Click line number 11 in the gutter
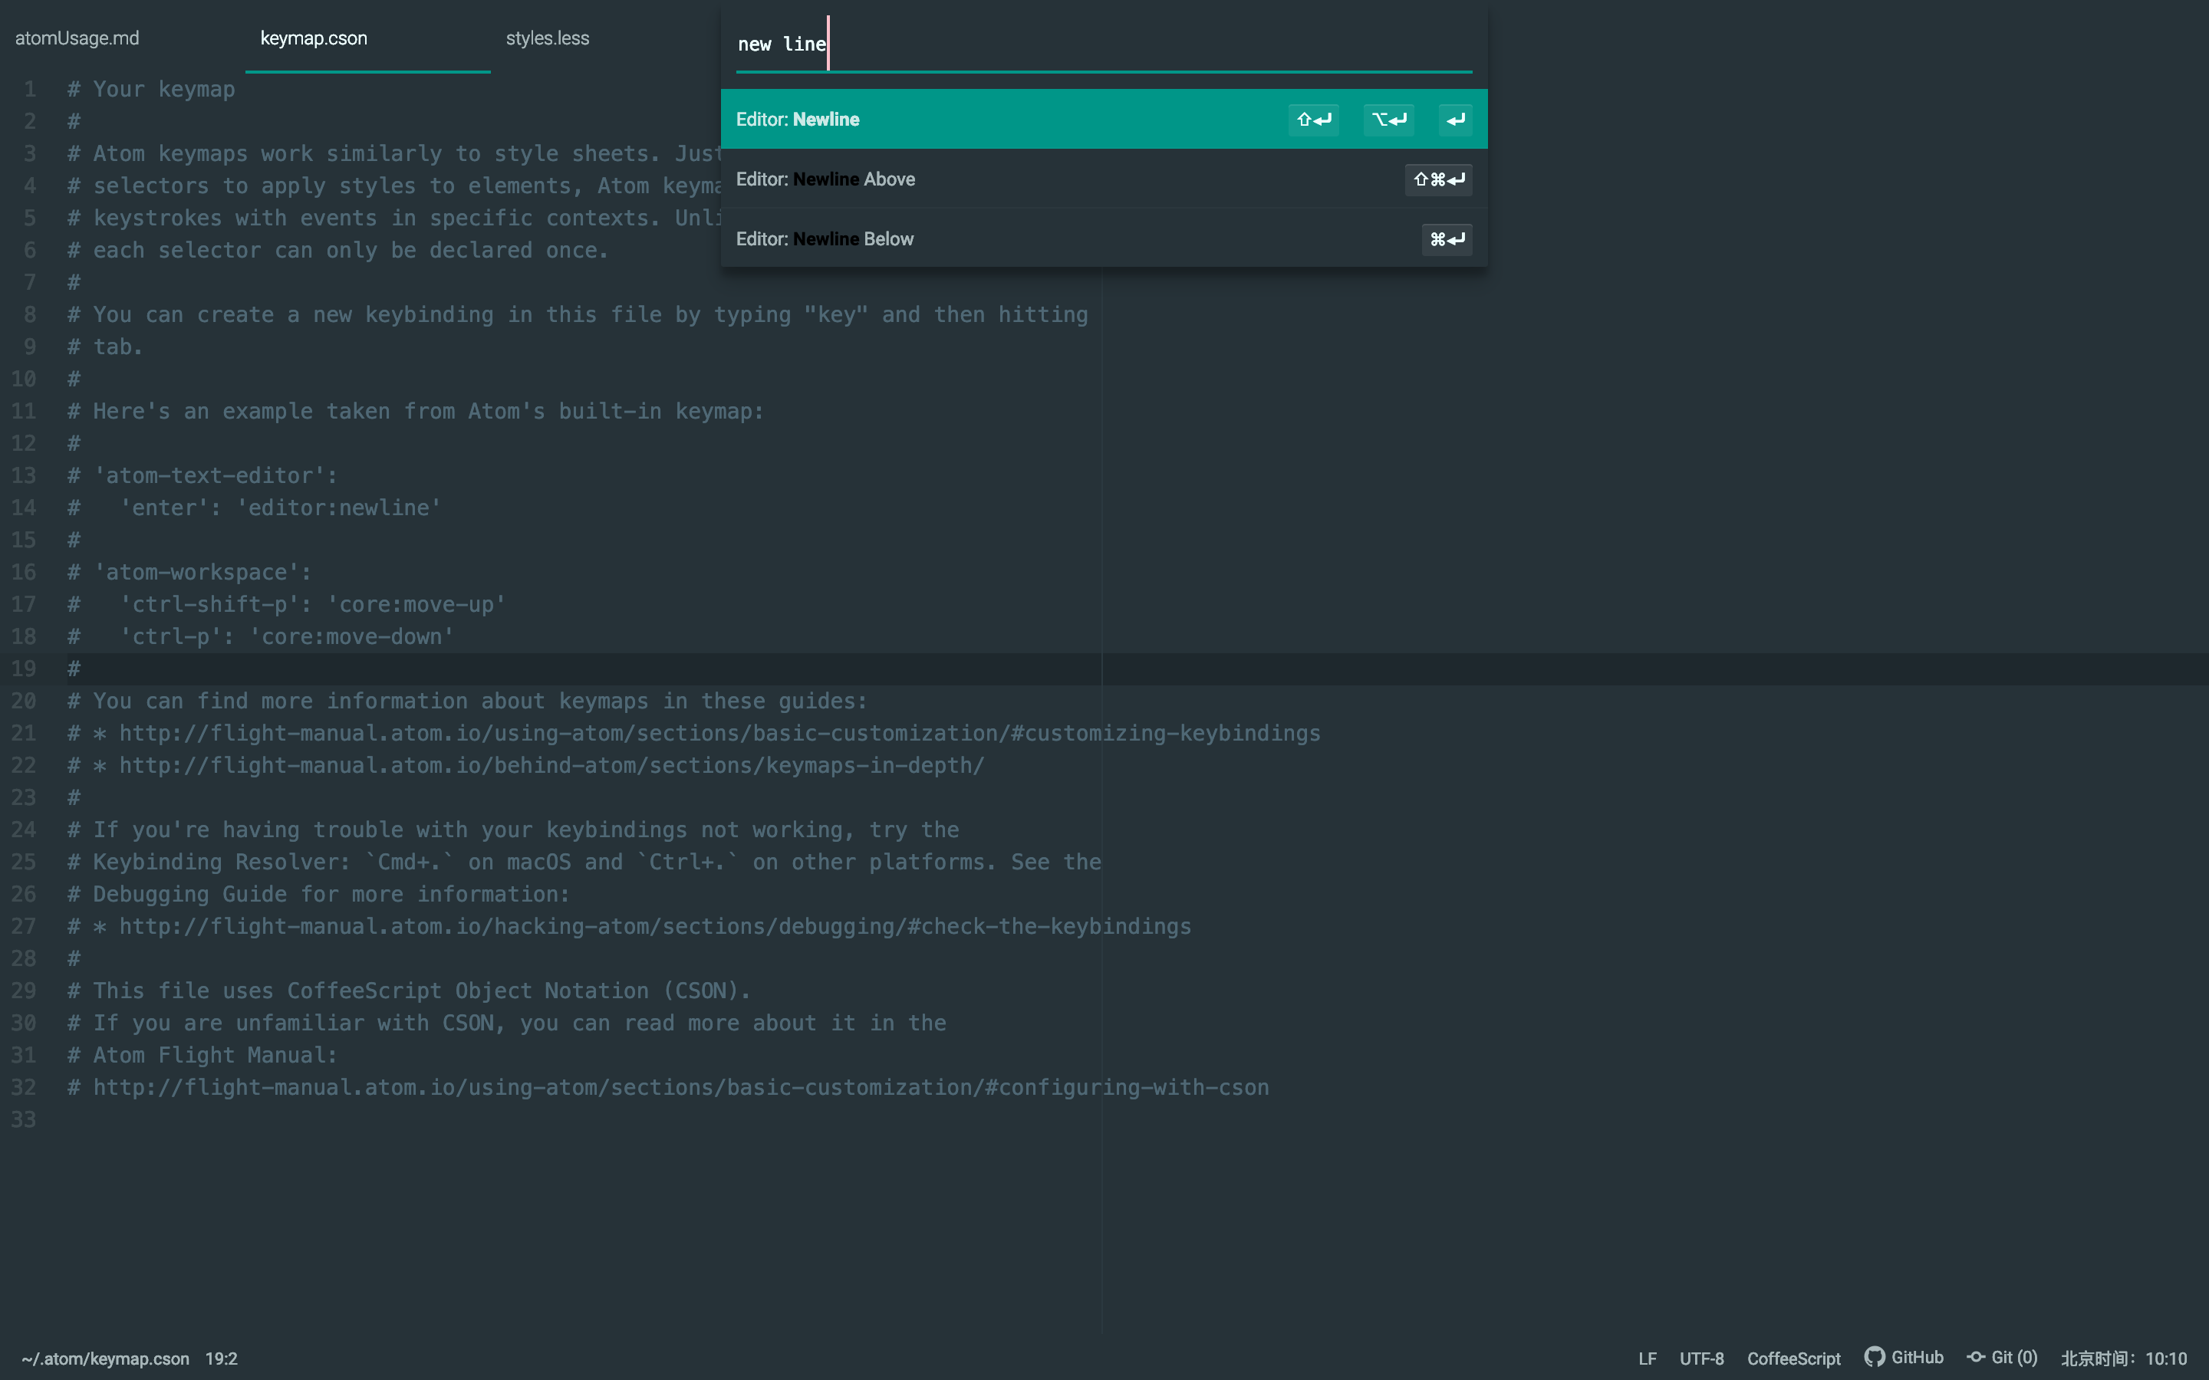 (24, 412)
